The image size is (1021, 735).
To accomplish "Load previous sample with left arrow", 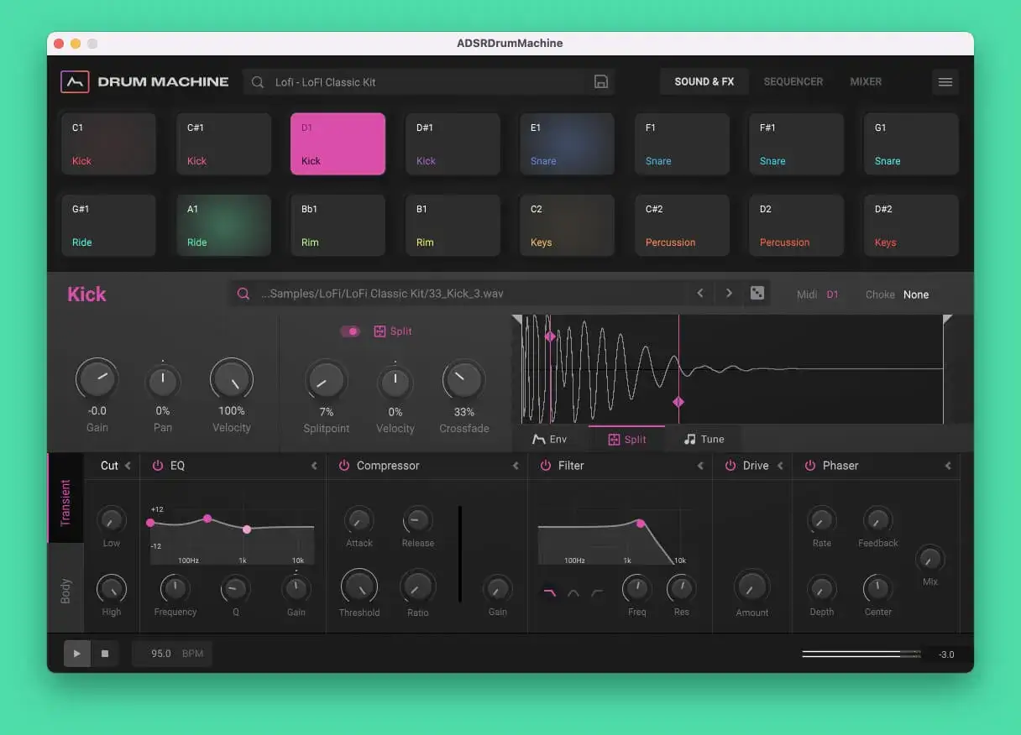I will tap(700, 293).
